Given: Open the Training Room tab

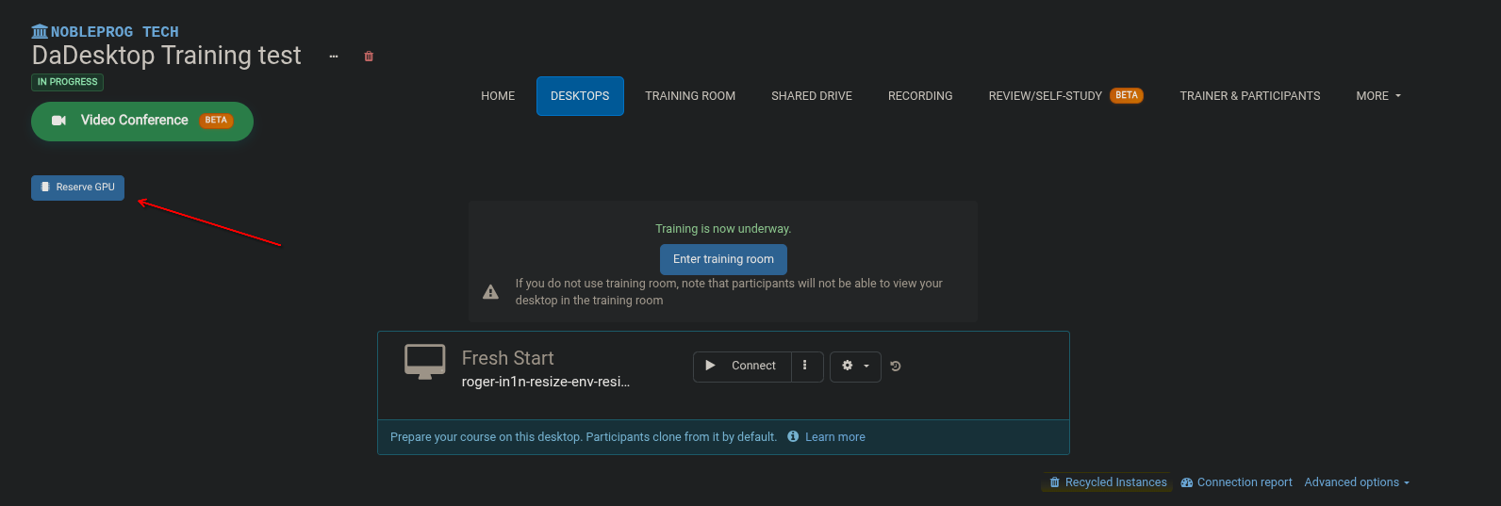Looking at the screenshot, I should tap(690, 96).
